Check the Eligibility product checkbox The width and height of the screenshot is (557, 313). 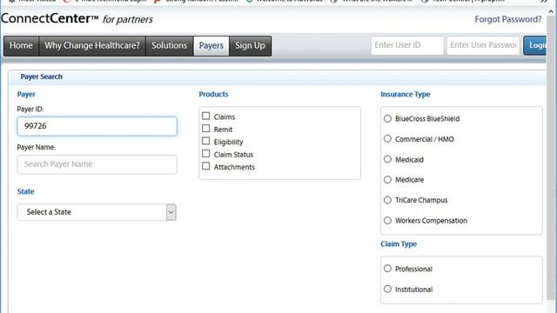[205, 141]
